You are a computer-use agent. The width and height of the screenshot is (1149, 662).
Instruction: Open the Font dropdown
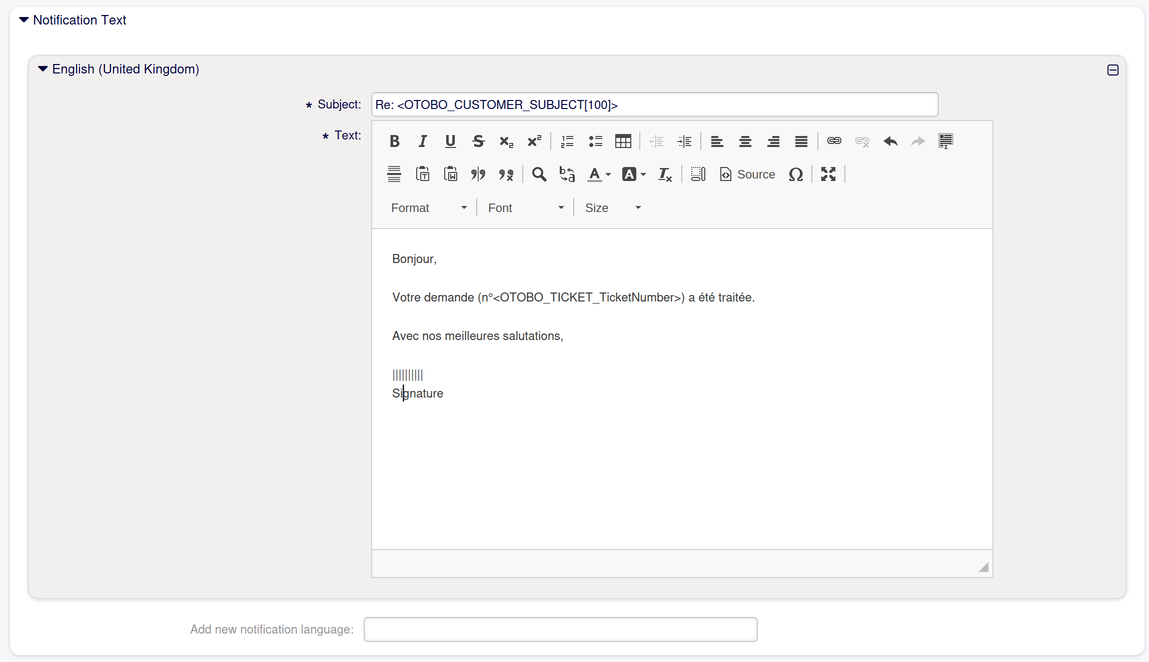tap(525, 208)
